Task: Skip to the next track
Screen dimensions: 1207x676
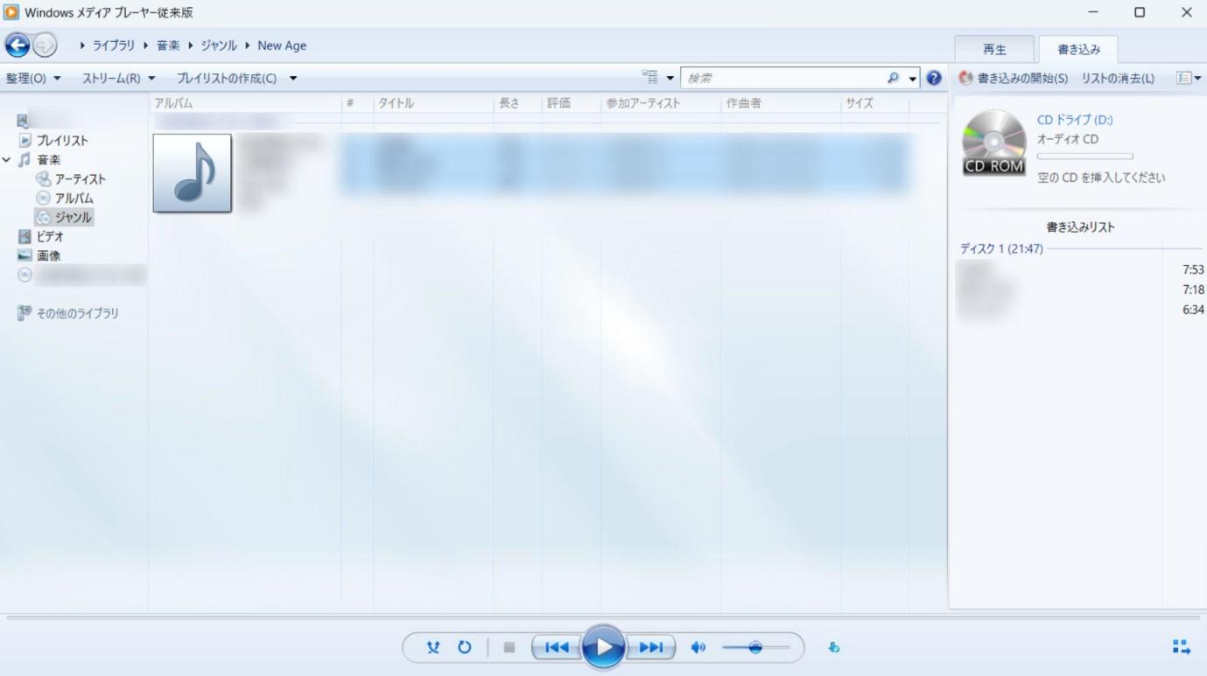Action: tap(651, 648)
